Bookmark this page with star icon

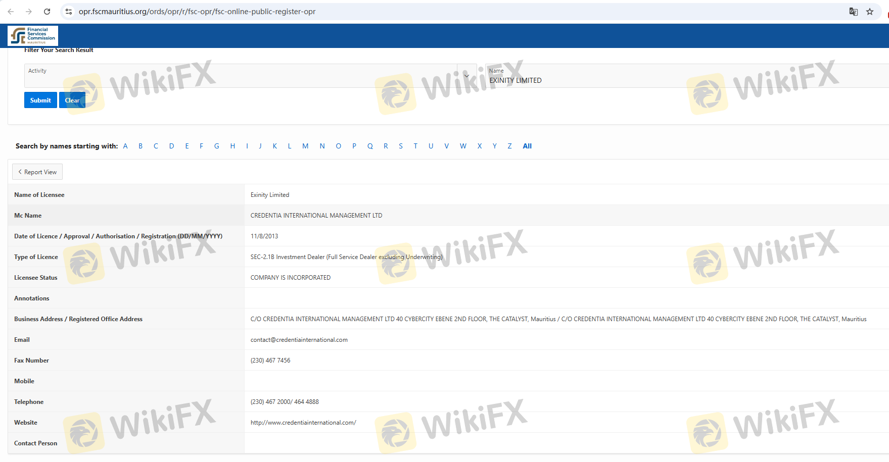click(x=870, y=12)
